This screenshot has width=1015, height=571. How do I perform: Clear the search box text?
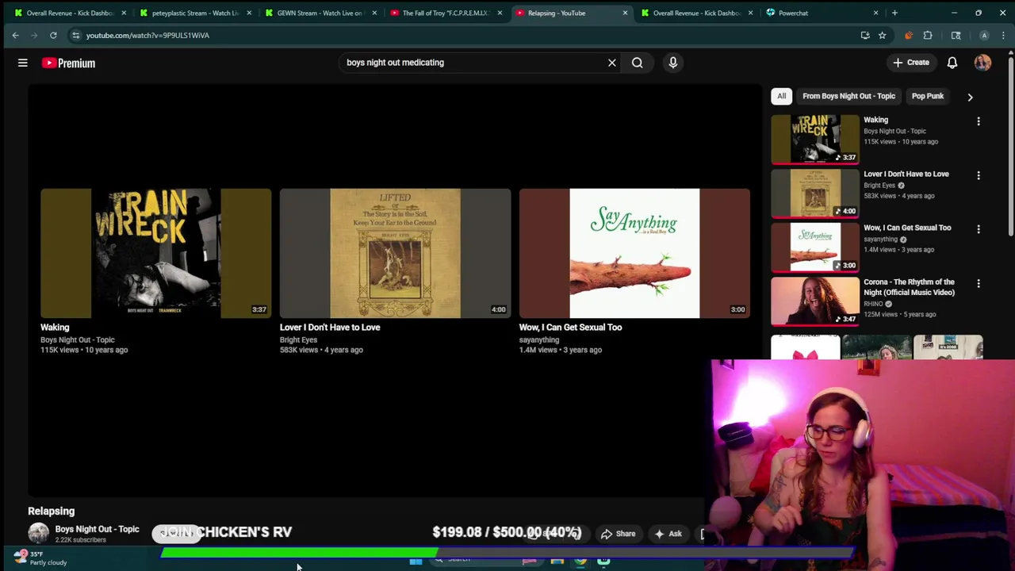point(612,63)
